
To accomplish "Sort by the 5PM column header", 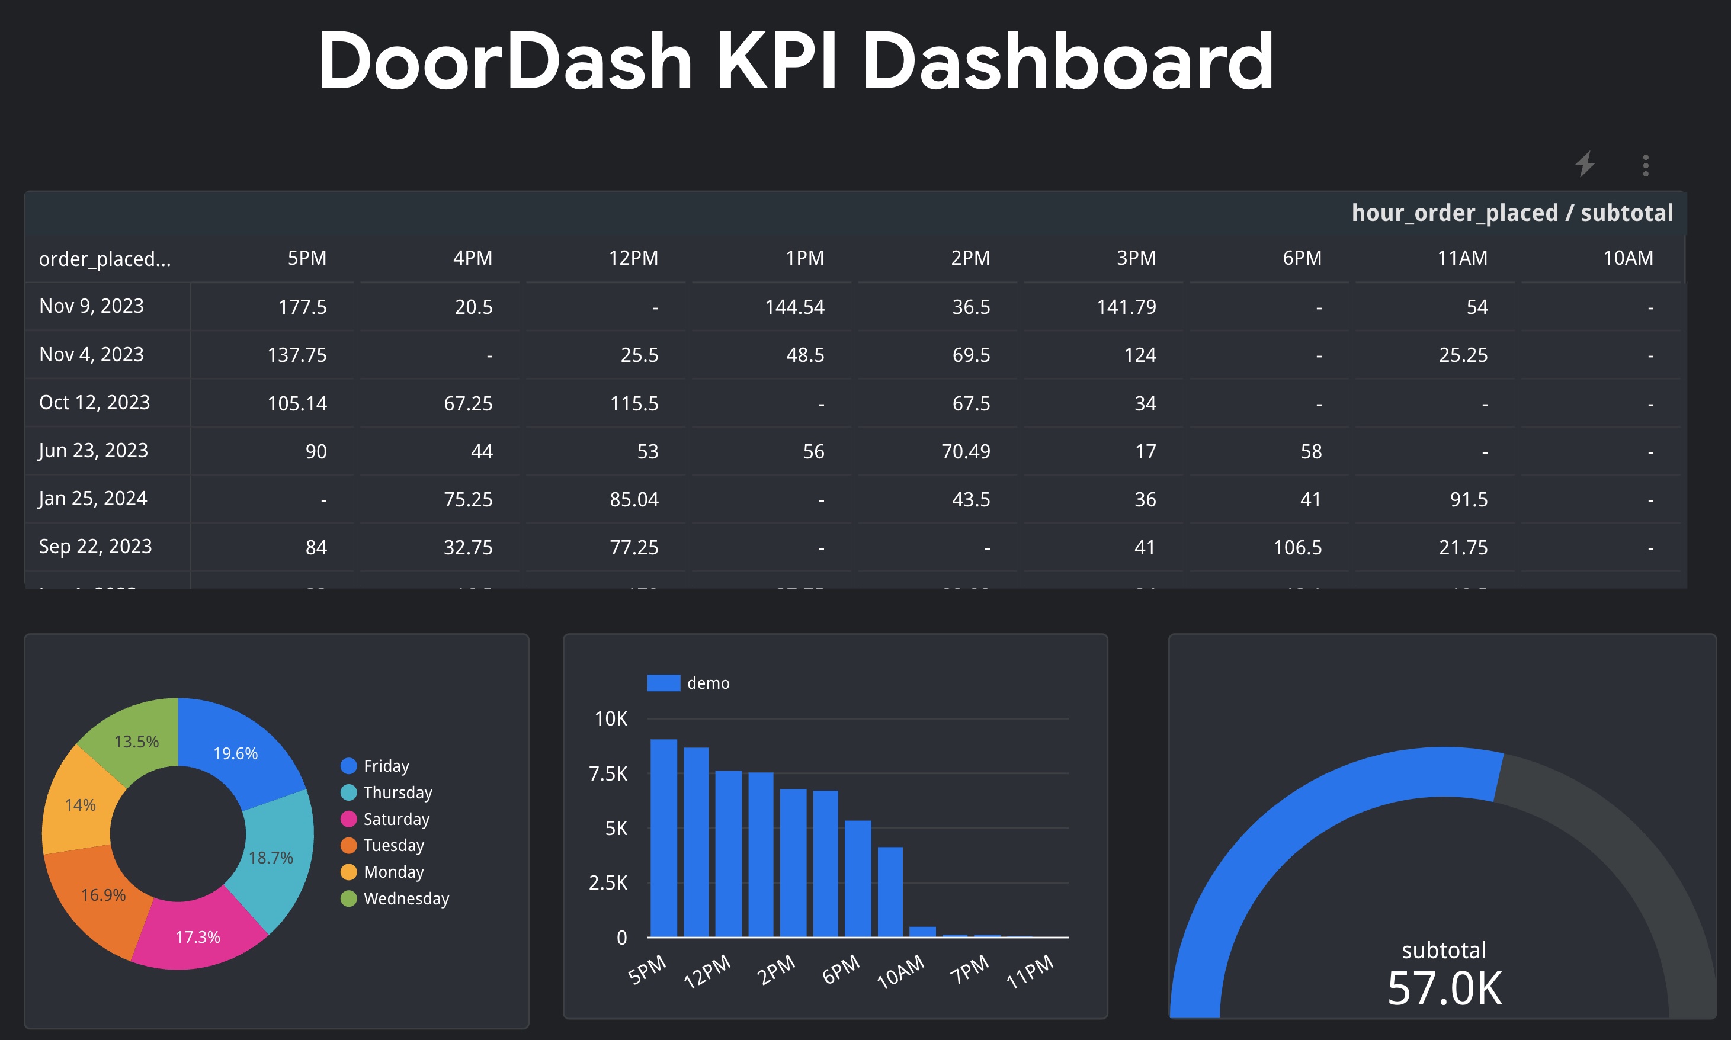I will 307,258.
